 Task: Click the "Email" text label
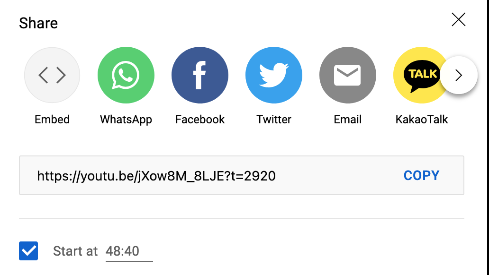pyautogui.click(x=348, y=120)
